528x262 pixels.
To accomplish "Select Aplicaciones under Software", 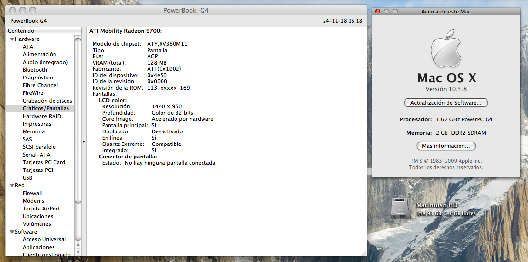I will pos(39,247).
